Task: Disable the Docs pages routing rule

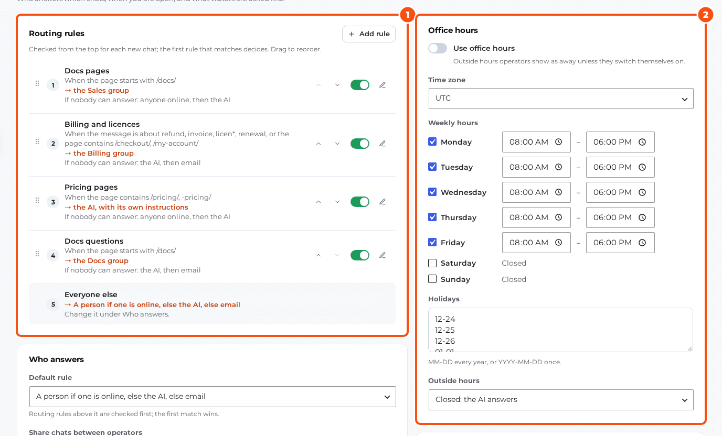Action: tap(360, 85)
